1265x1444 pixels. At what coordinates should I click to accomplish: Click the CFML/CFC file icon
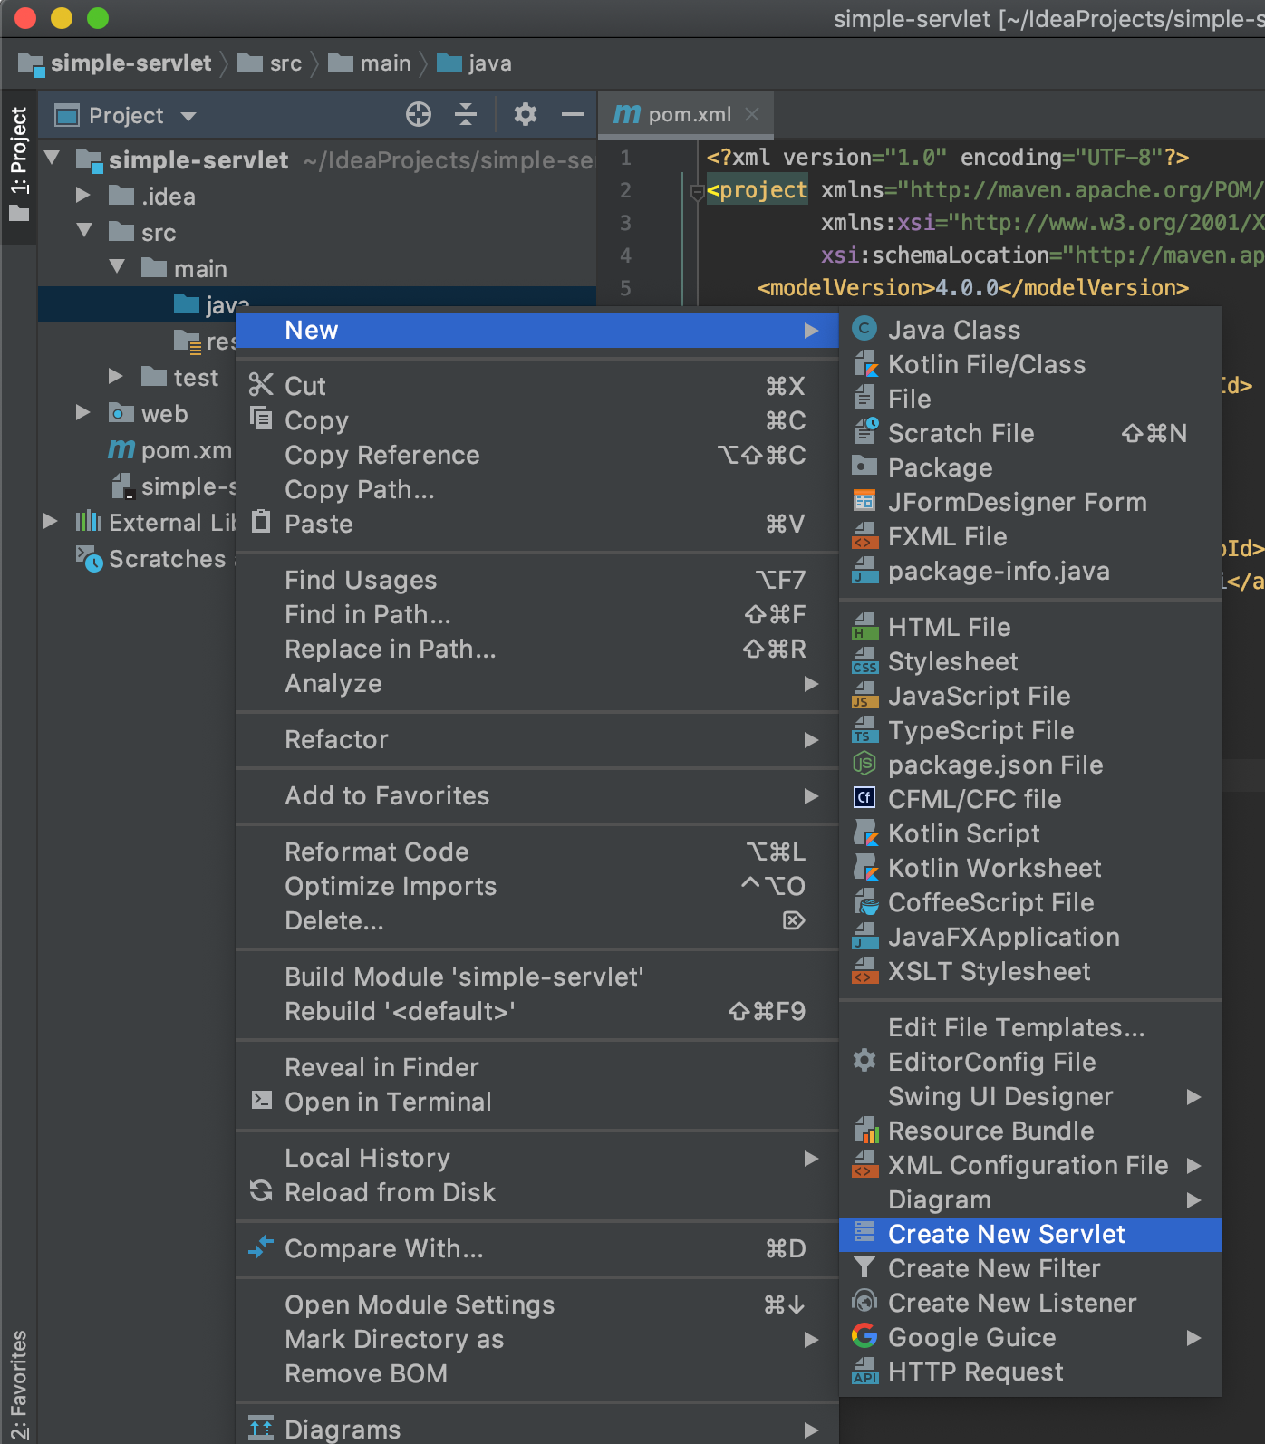(x=865, y=798)
